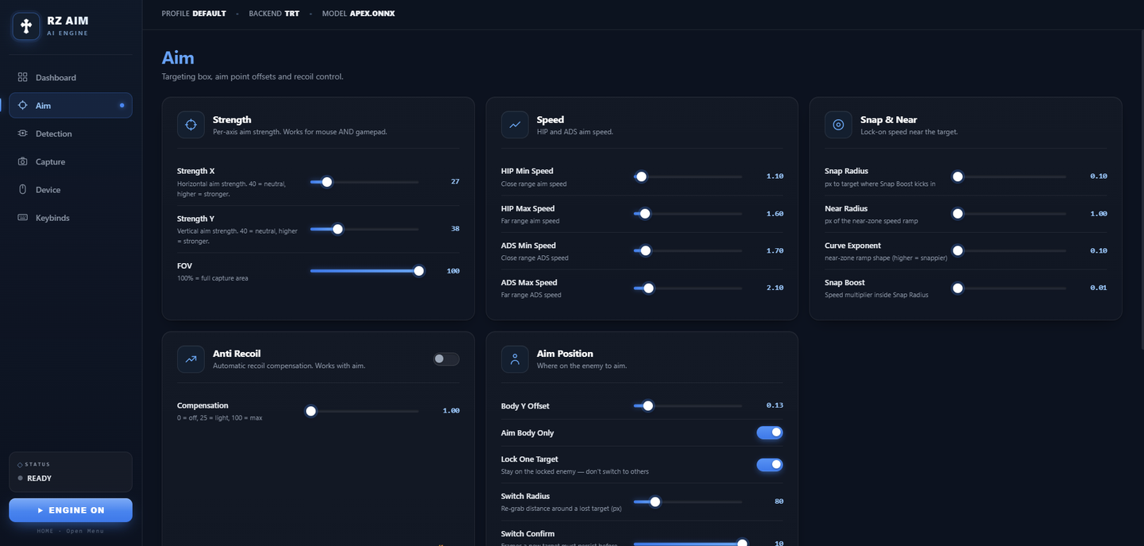Turn off Aim Body Only switch

coord(769,432)
